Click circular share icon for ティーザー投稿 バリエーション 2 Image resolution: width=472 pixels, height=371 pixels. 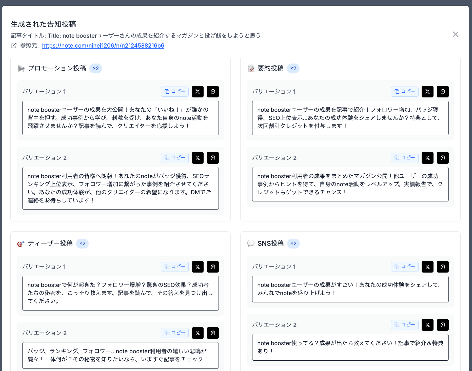click(x=213, y=333)
